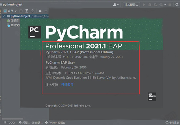Select the 外部库 tree item
The height and width of the screenshot is (125, 180).
pyautogui.click(x=13, y=21)
